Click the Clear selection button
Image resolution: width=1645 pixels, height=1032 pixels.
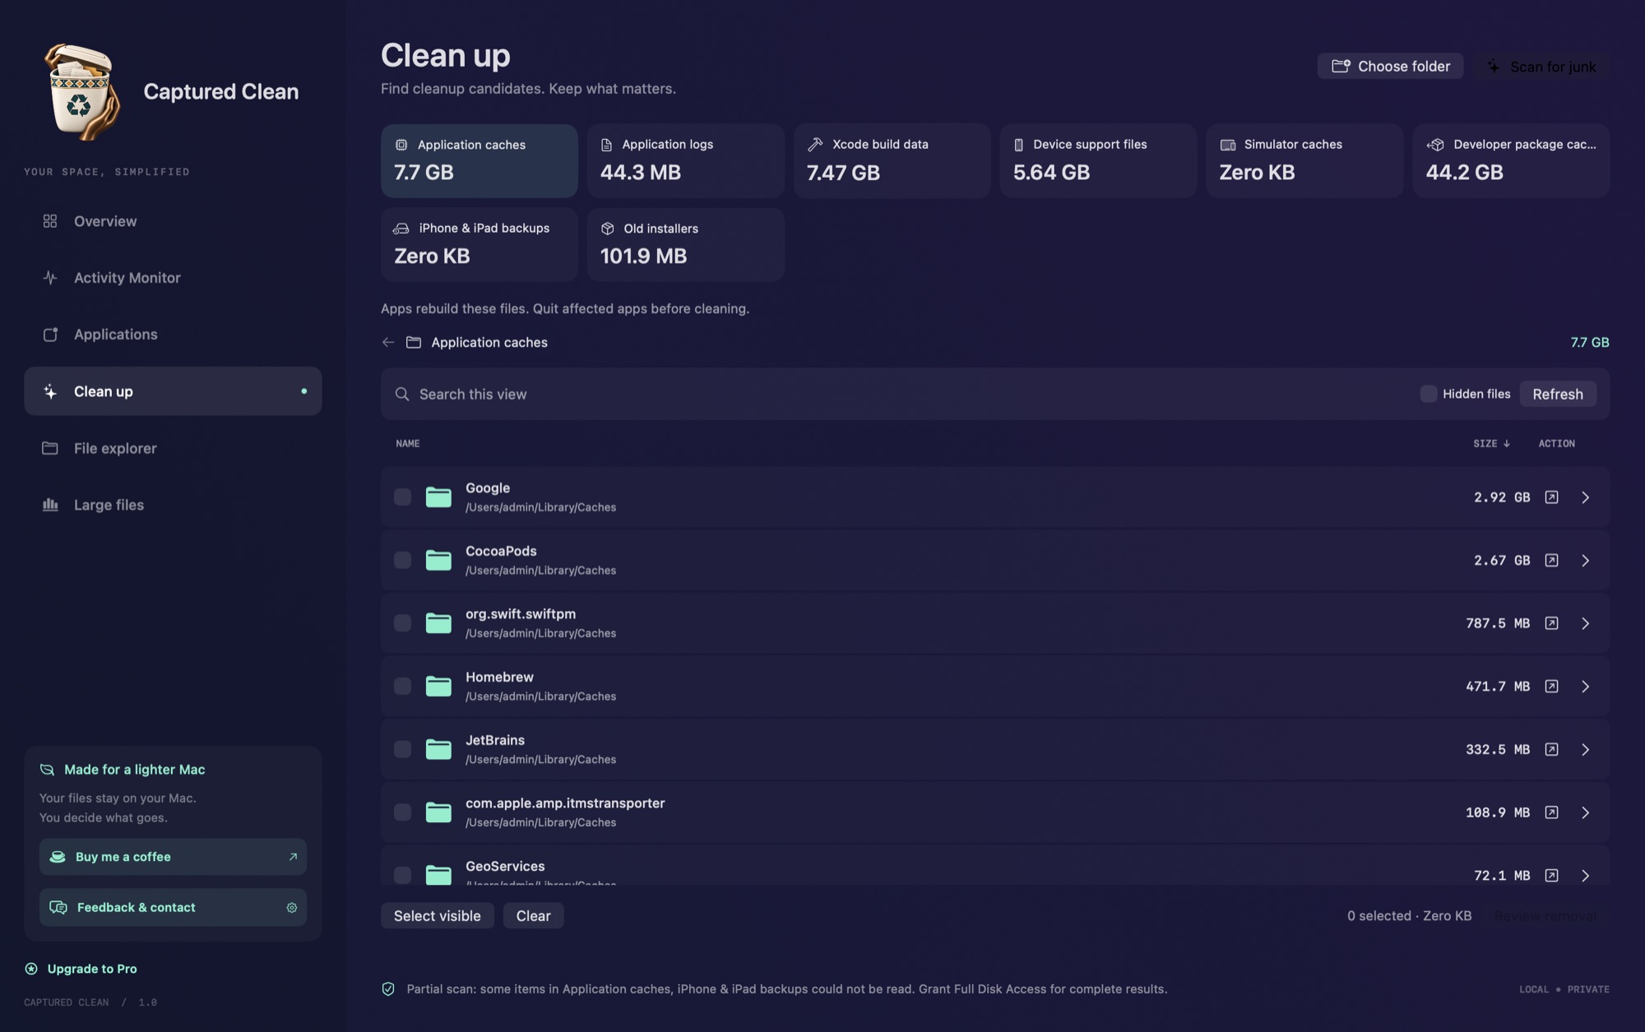(x=533, y=916)
